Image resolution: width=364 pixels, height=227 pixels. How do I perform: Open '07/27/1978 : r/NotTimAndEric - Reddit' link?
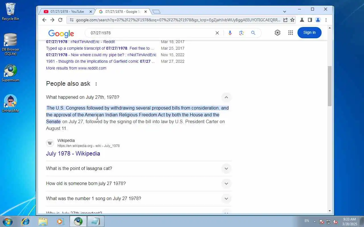tap(80, 42)
